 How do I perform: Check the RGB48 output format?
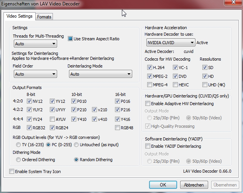[118, 128]
